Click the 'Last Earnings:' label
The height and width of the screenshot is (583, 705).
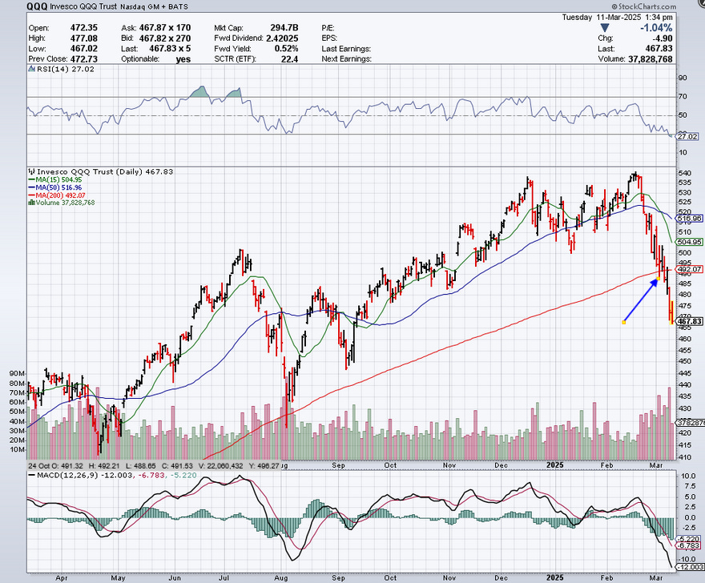tap(346, 49)
